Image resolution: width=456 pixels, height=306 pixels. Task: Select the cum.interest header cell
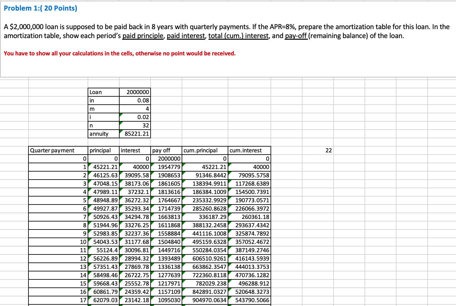pos(249,150)
